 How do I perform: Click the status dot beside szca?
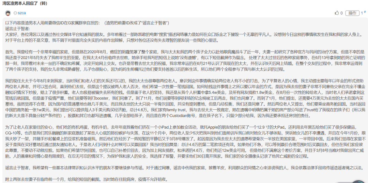point(15,13)
